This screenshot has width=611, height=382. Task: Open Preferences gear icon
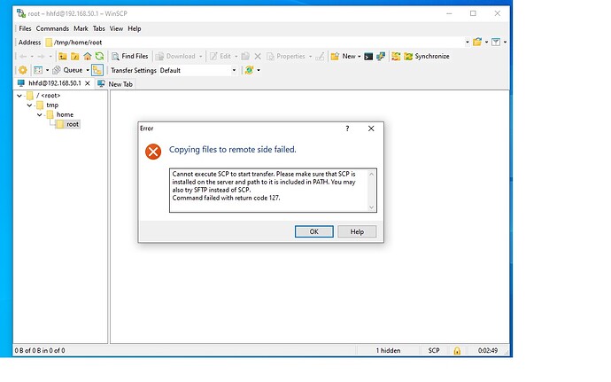pyautogui.click(x=23, y=70)
